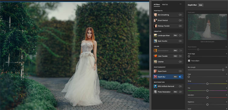Click the JPEG Artifacts Removal icon
The image size is (228, 110).
(155, 86)
